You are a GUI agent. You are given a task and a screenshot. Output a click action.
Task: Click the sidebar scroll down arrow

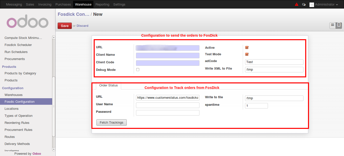pyautogui.click(x=54, y=149)
